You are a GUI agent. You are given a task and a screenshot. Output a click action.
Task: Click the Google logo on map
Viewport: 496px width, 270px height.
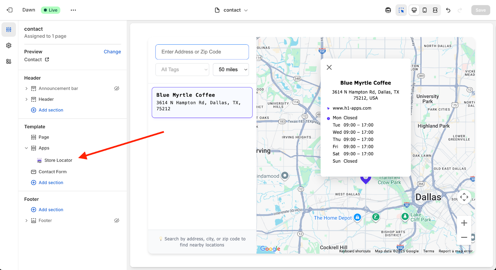point(270,249)
